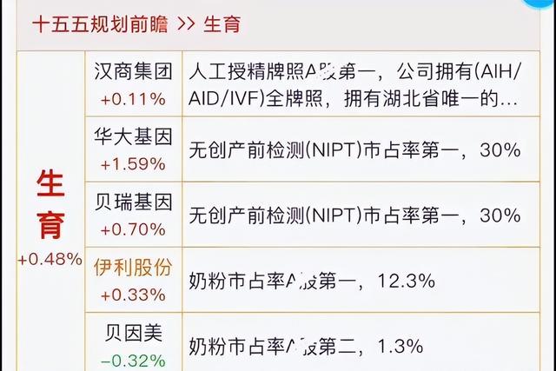
Task: Open the 人工授精牌照 description text
Action: (x=356, y=83)
